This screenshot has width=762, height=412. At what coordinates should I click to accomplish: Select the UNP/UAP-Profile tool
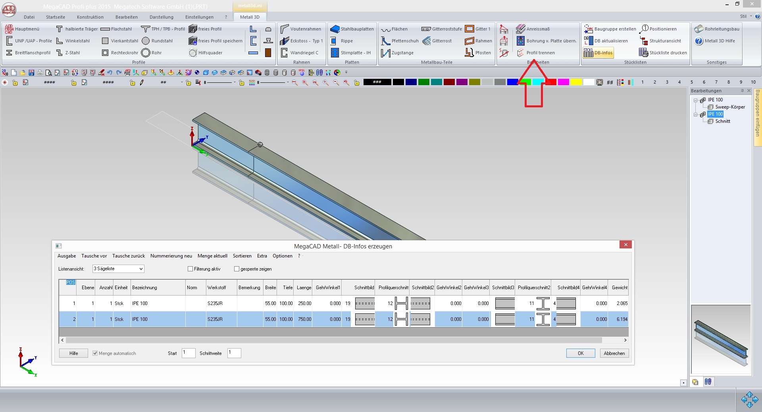[x=29, y=41]
